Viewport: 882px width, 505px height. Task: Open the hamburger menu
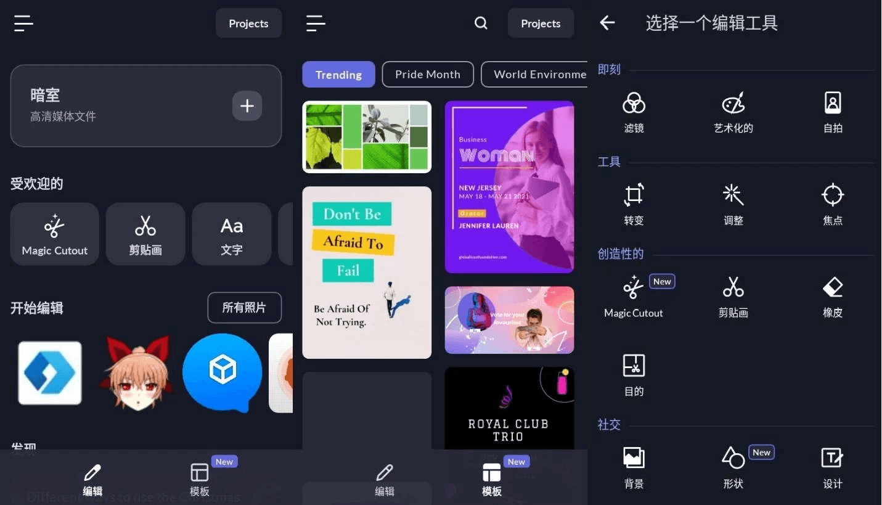coord(23,23)
